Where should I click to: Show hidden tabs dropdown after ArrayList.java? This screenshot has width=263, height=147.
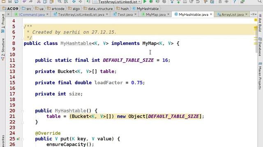pos(253,15)
